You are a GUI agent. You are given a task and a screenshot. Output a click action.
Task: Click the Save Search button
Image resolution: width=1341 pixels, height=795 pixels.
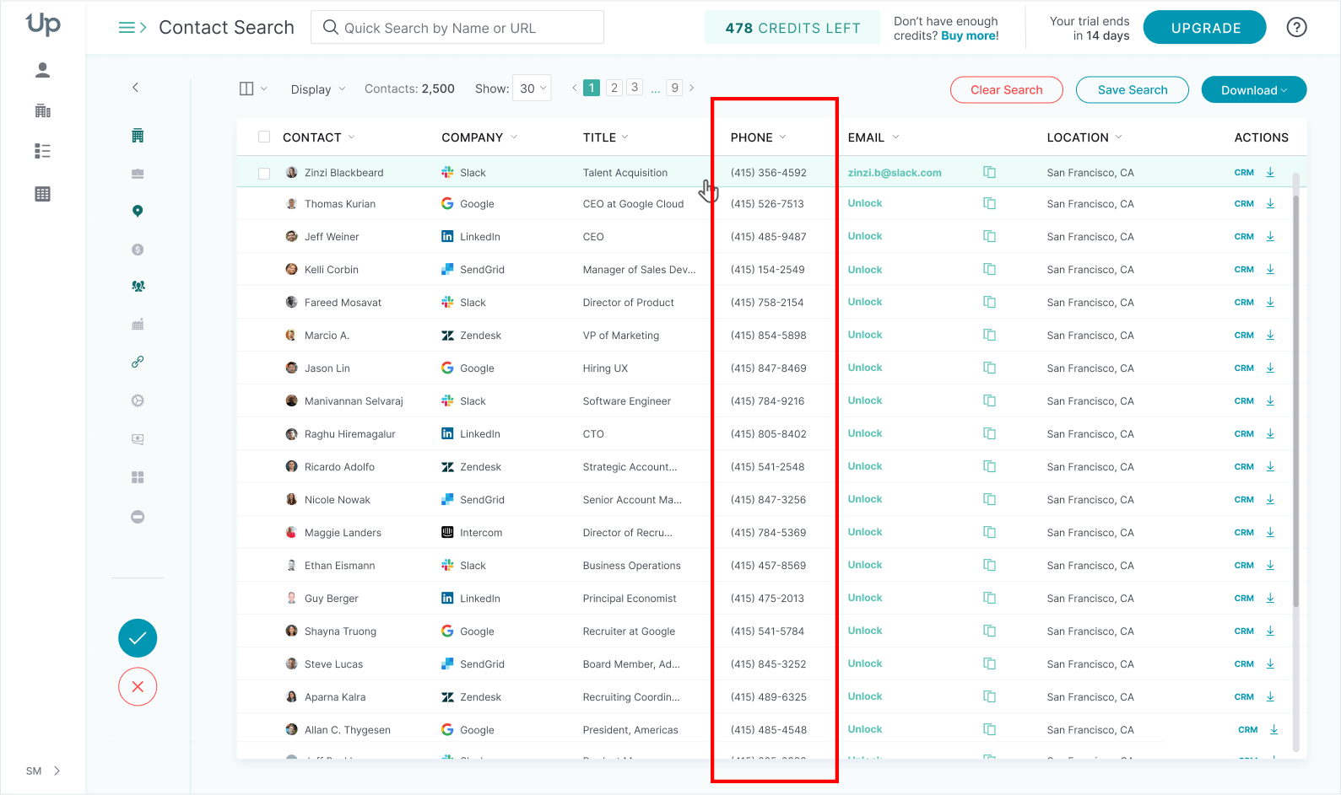point(1133,90)
